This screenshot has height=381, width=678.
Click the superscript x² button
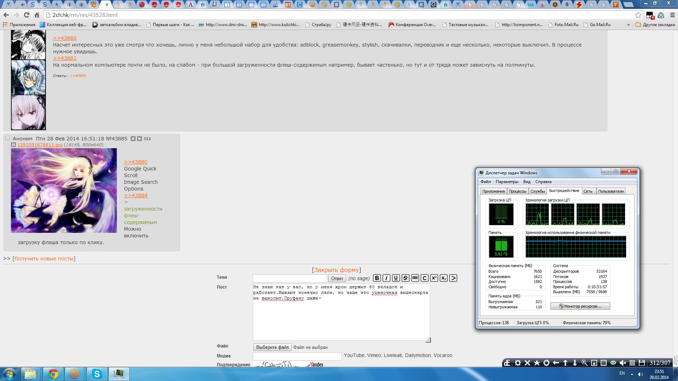434,278
